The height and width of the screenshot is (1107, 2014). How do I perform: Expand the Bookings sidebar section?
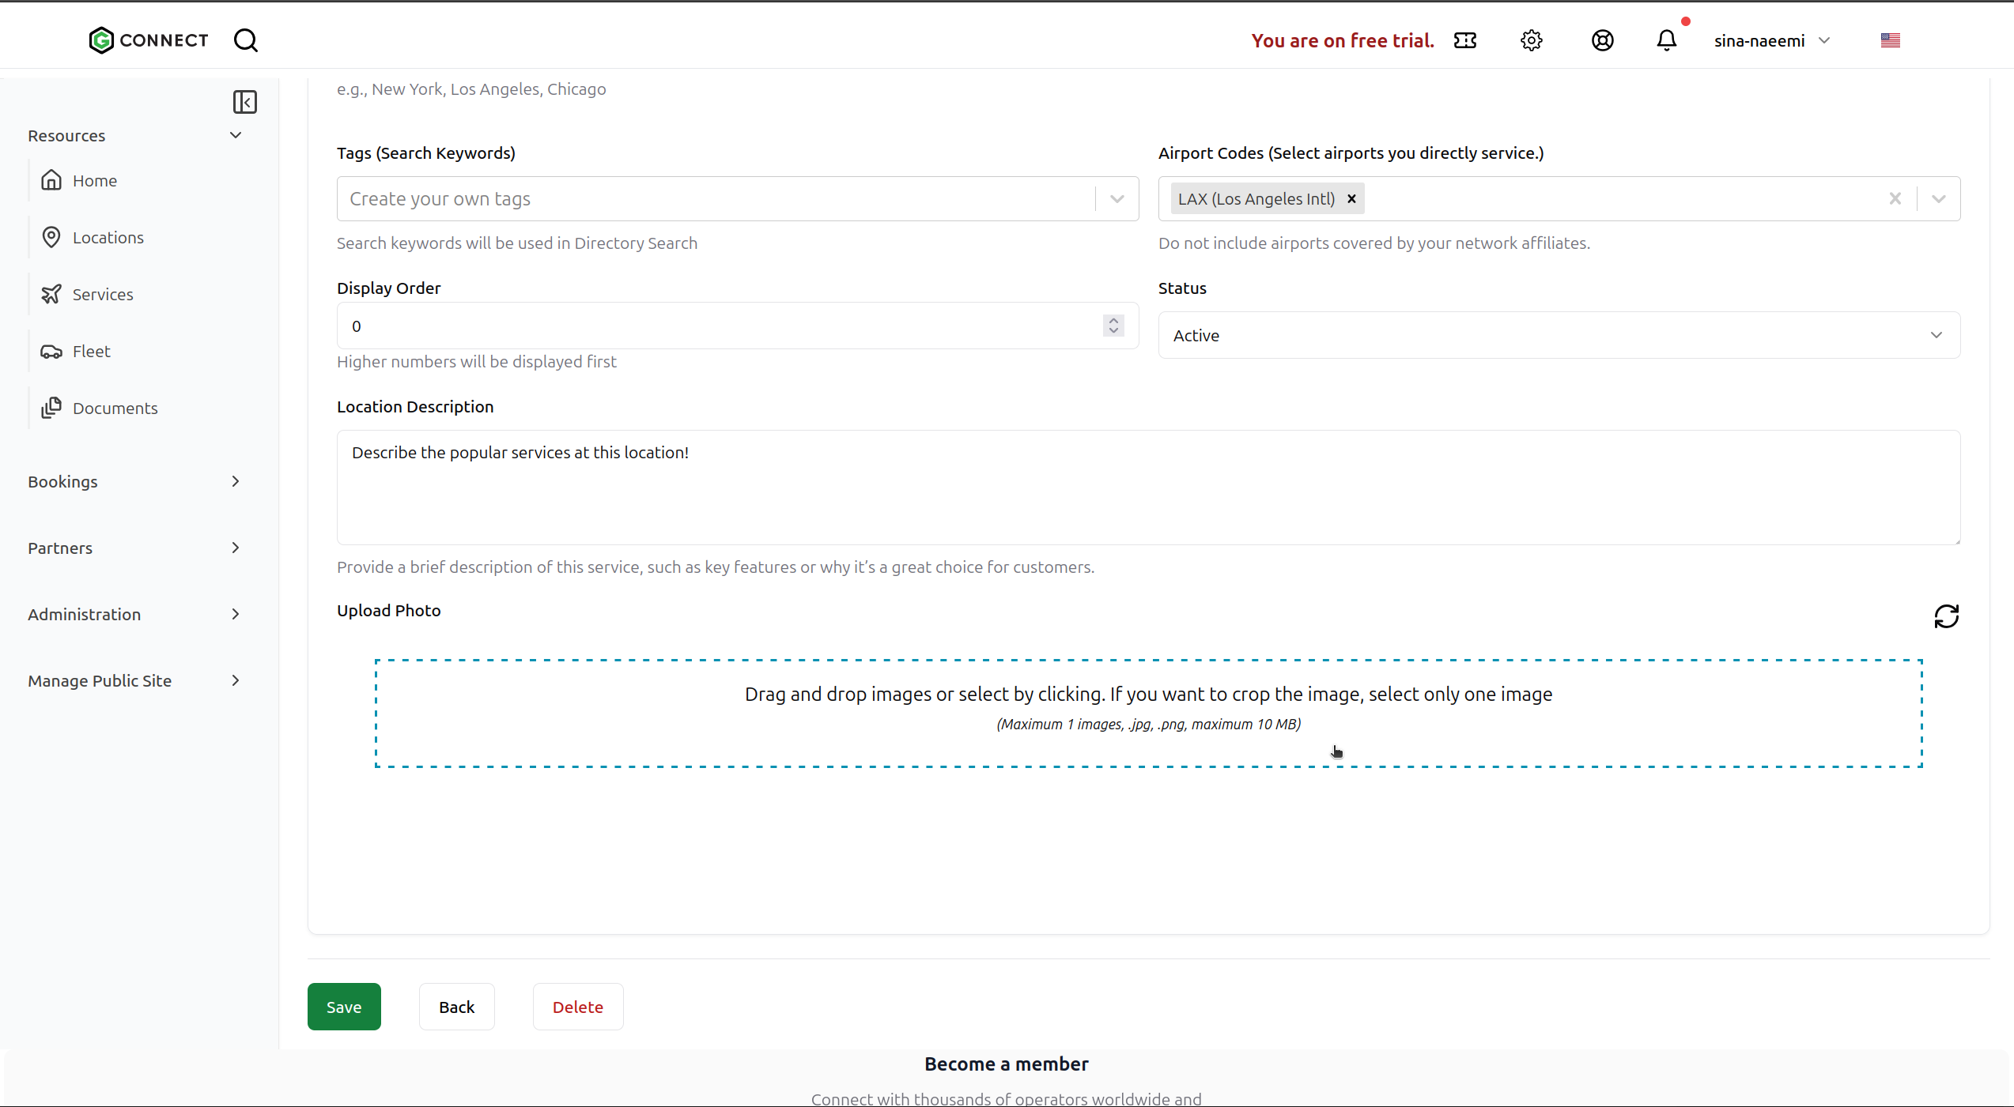click(x=133, y=482)
